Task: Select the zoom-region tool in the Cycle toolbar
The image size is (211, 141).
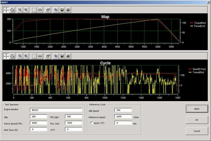Action: tap(12, 56)
